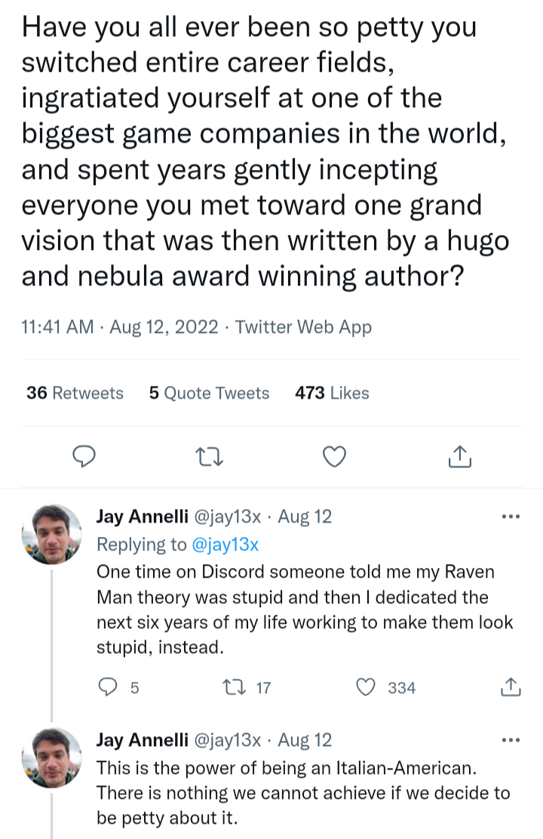Viewport: 543px width, 839px height.
Task: Open Jay Annelli's avatar on first reply
Action: [x=52, y=534]
